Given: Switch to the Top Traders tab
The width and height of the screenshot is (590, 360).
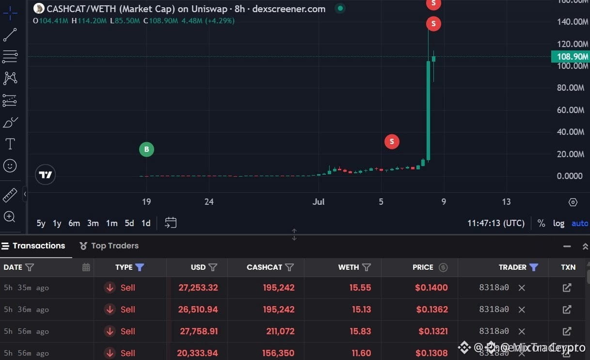Looking at the screenshot, I should click(109, 245).
